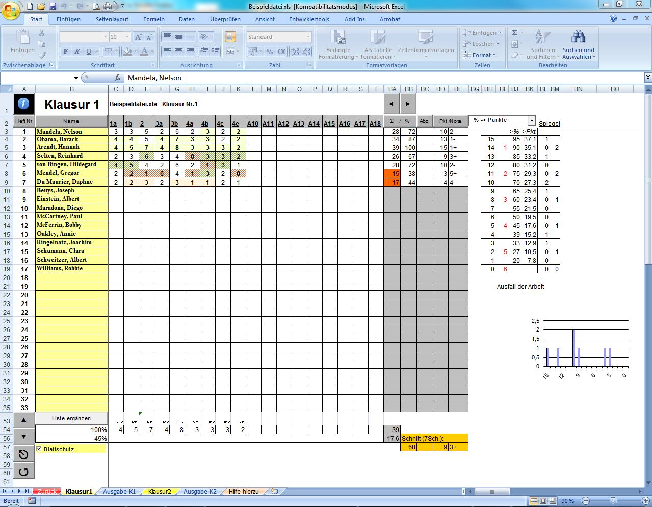
Task: Open the Einfügen ribbon tab
Action: [x=68, y=19]
